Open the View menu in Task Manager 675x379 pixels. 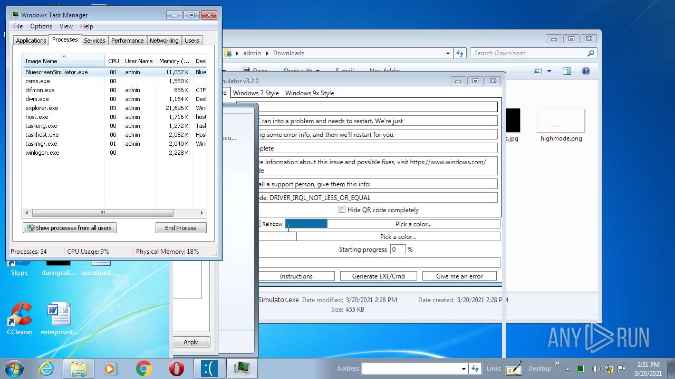(66, 26)
